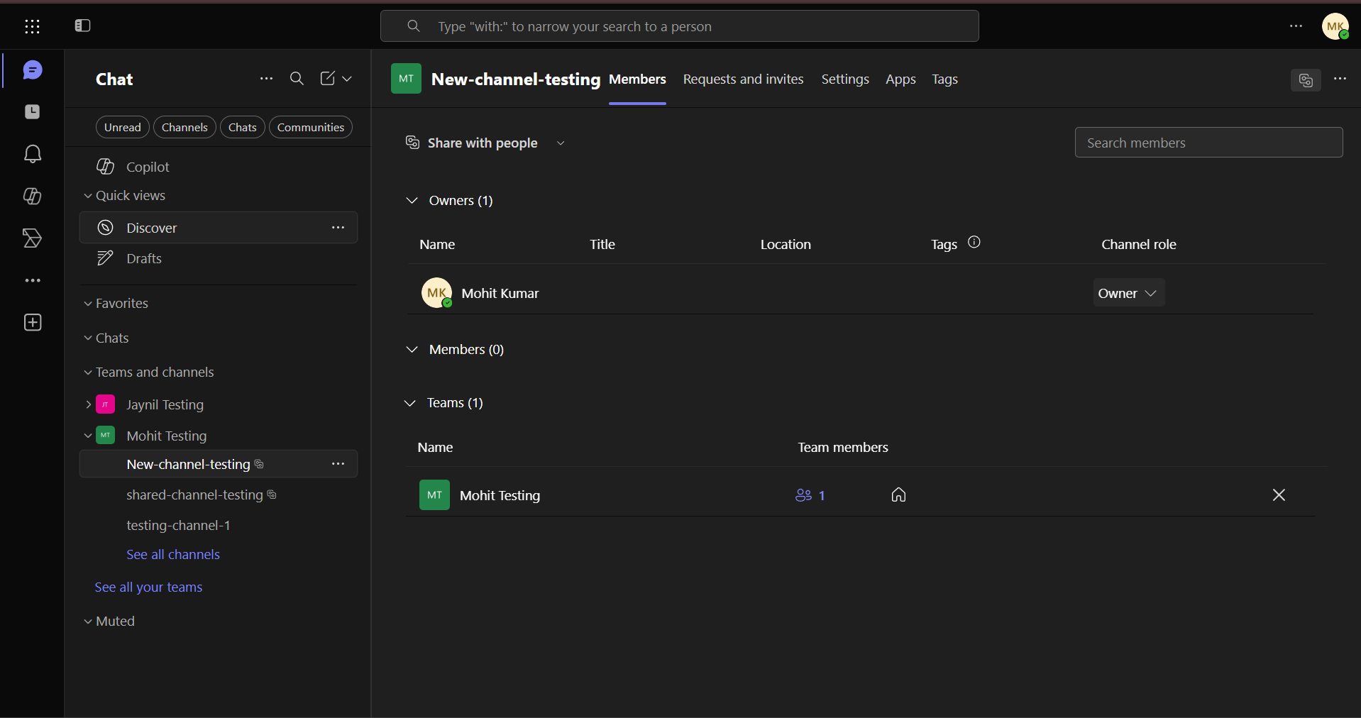Click the Search members field
Screen dimensions: 1361x718
tap(1208, 143)
